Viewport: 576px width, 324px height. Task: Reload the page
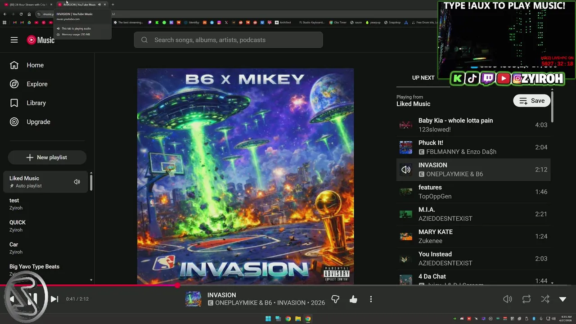click(x=21, y=14)
